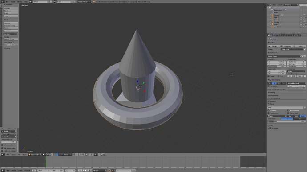
Task: Select the RGBA color mode button
Action: pos(303,116)
